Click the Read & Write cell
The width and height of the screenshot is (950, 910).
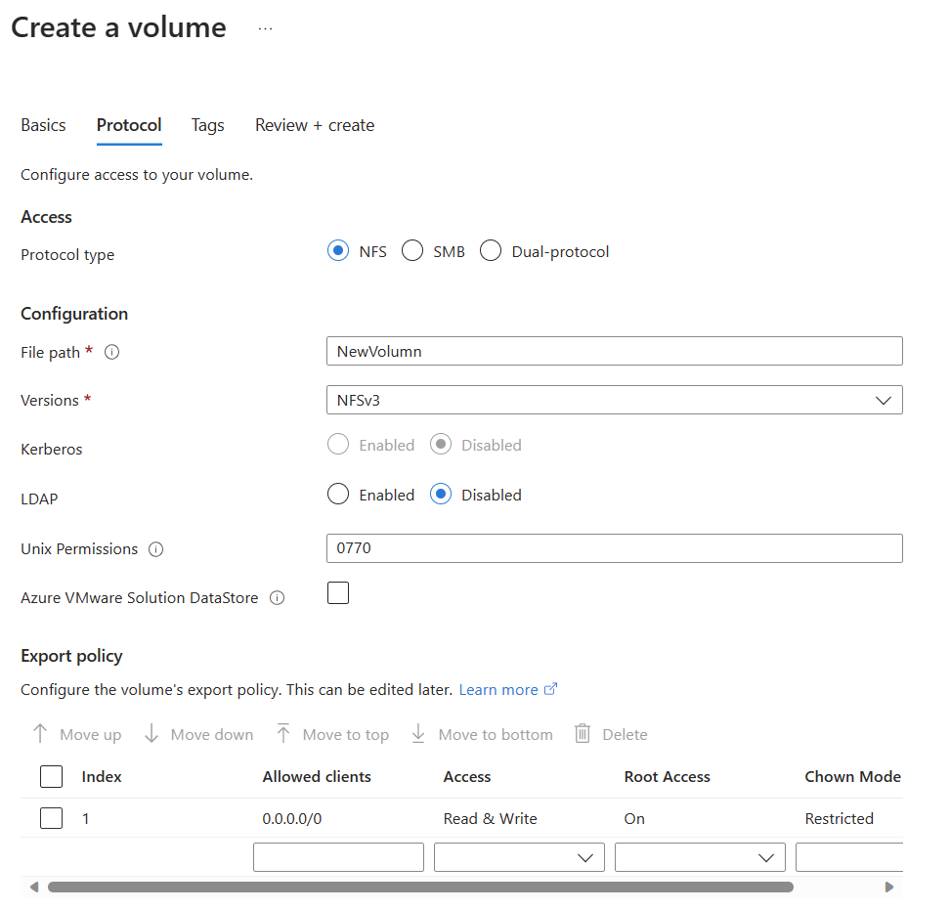pos(490,818)
